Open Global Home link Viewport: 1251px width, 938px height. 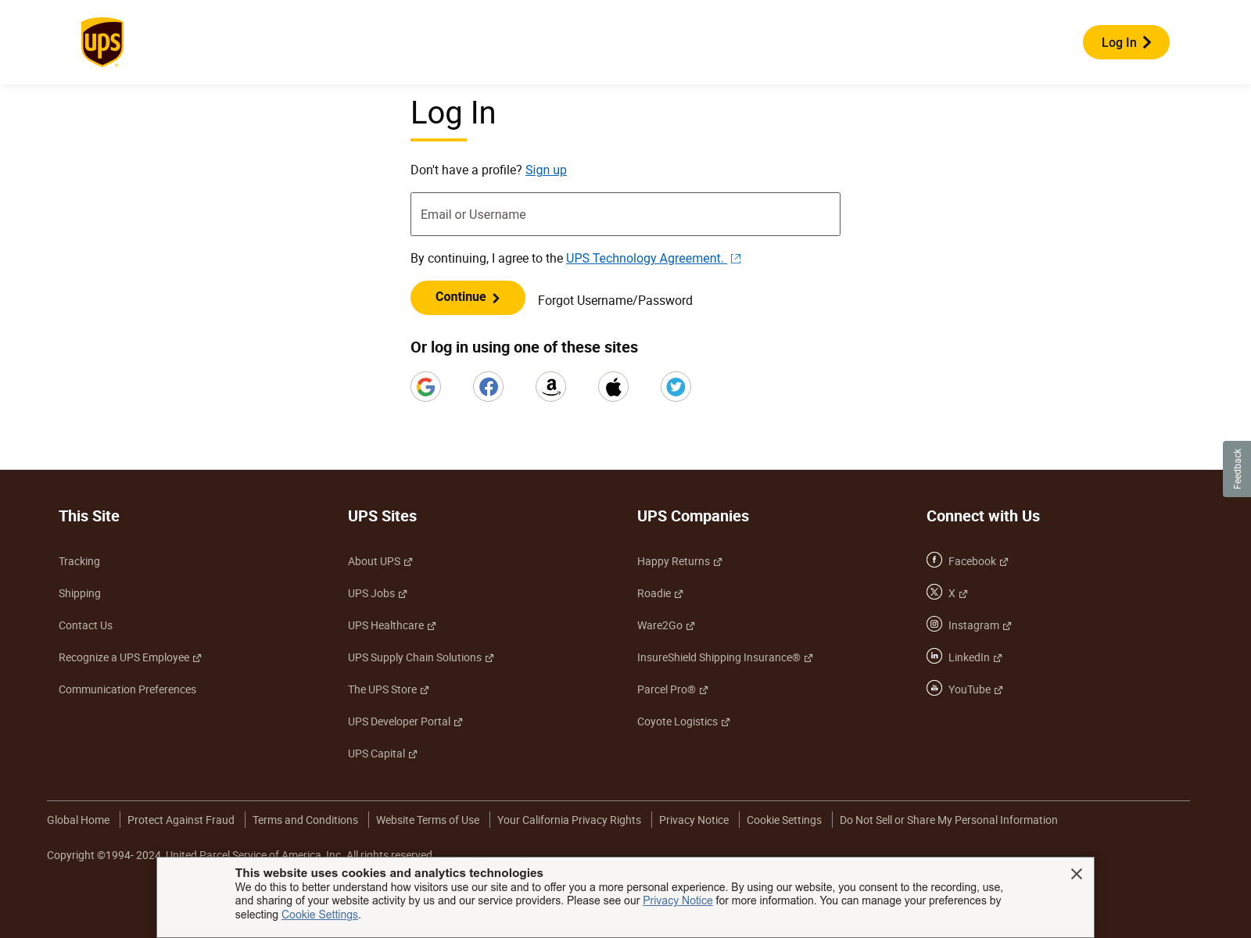point(78,820)
